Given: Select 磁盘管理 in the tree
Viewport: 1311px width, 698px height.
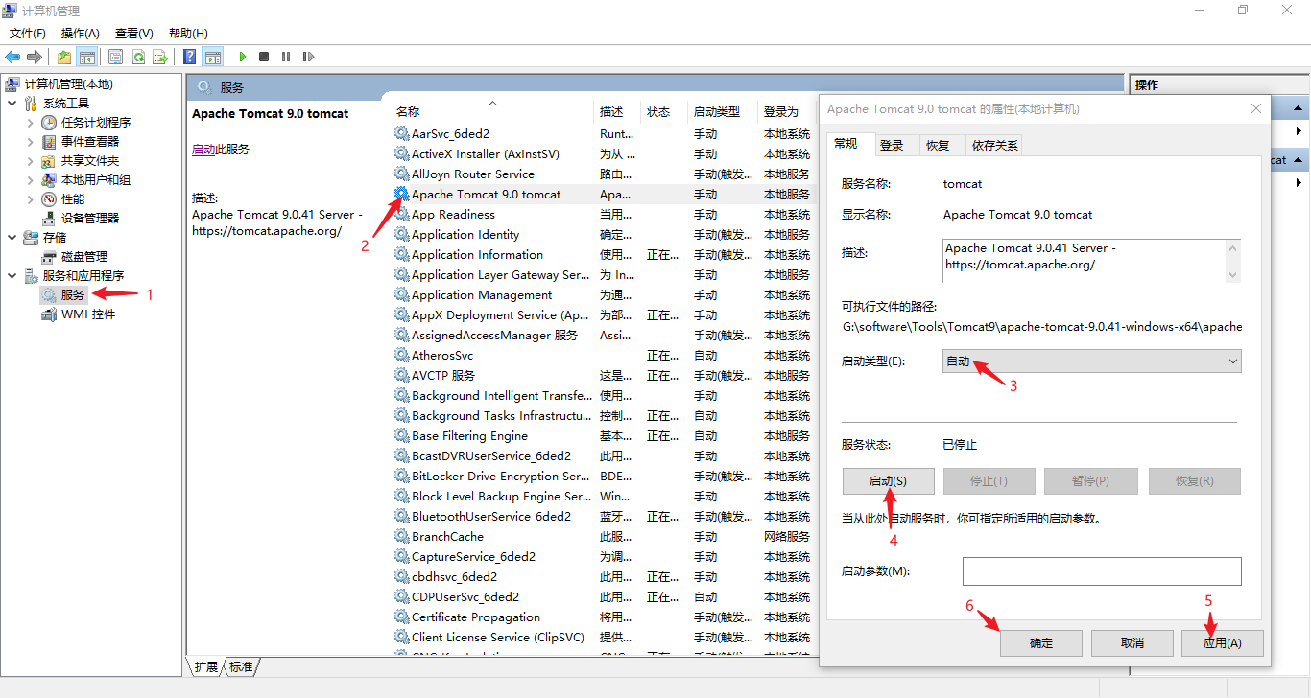Looking at the screenshot, I should point(84,256).
